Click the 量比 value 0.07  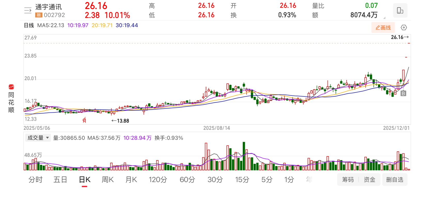coord(371,5)
